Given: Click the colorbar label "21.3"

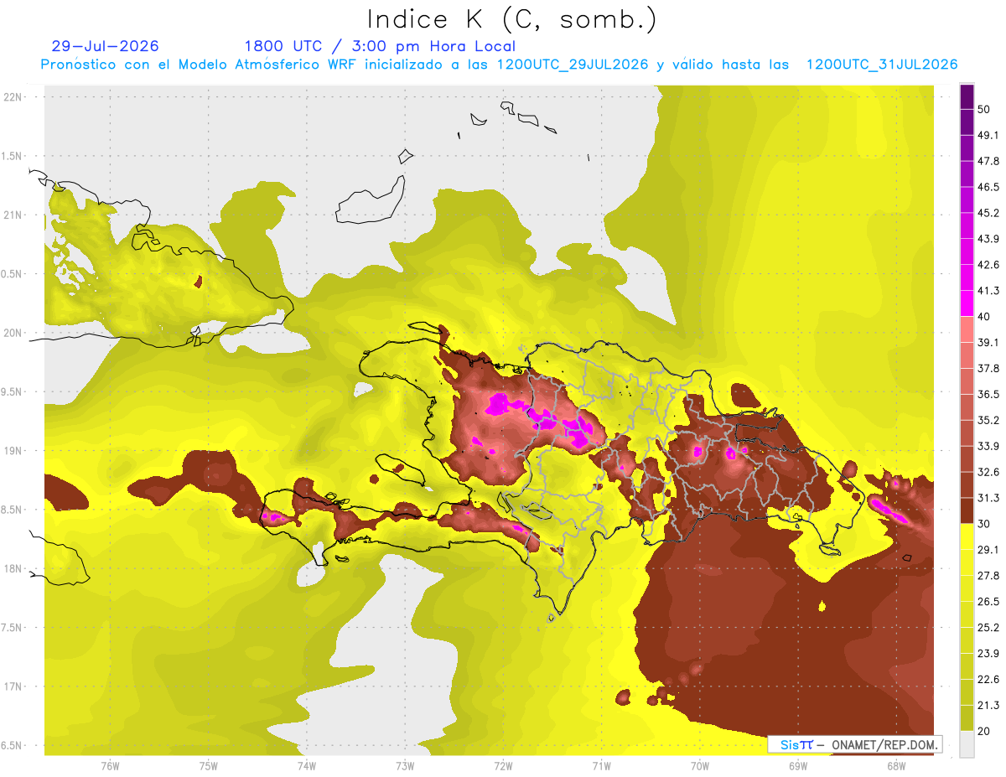Looking at the screenshot, I should pyautogui.click(x=989, y=705).
